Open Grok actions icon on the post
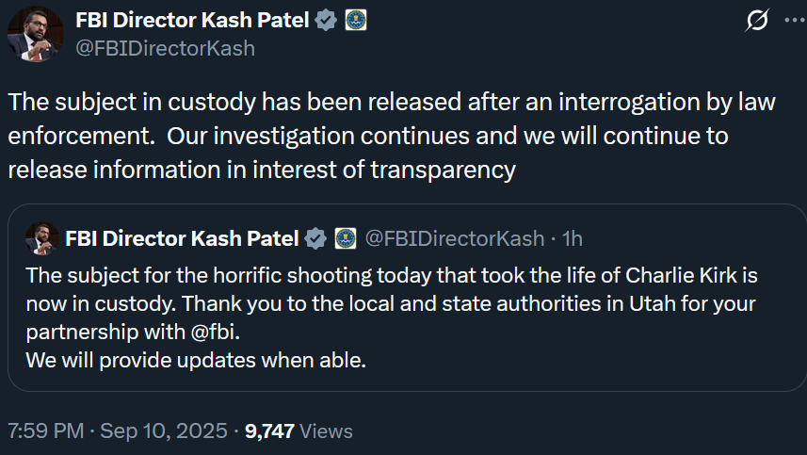Viewport: 807px width, 455px height. click(757, 21)
